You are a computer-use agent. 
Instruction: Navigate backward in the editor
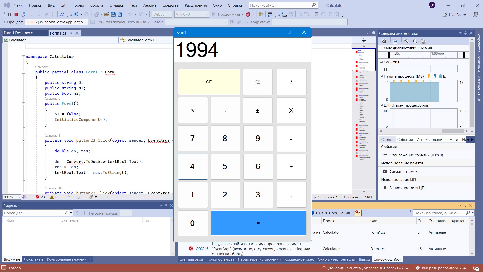(x=76, y=14)
